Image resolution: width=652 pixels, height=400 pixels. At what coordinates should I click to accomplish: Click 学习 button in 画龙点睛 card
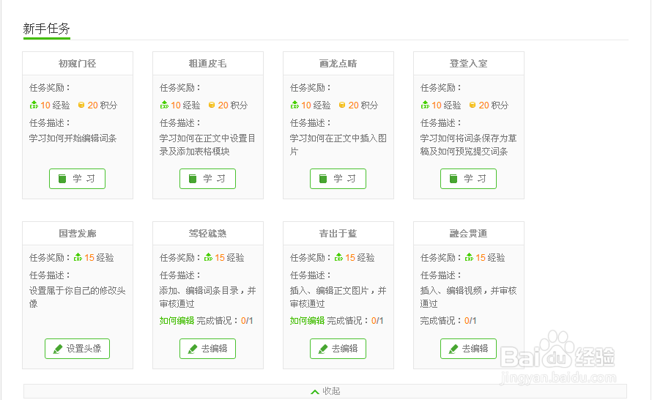tap(338, 179)
